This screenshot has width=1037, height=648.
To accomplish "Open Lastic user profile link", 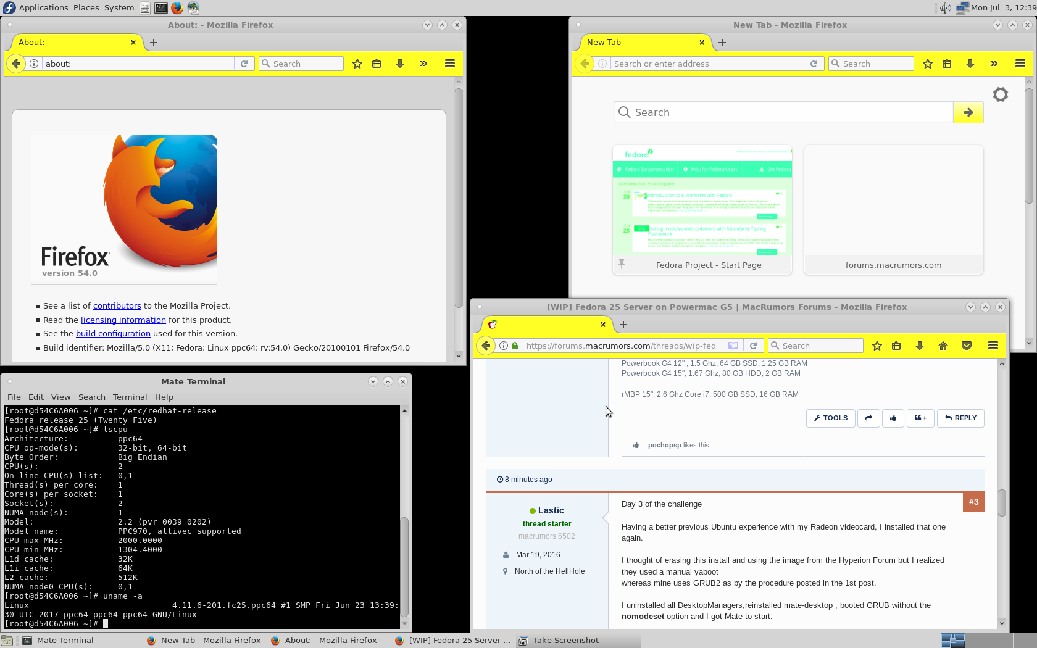I will coord(551,510).
